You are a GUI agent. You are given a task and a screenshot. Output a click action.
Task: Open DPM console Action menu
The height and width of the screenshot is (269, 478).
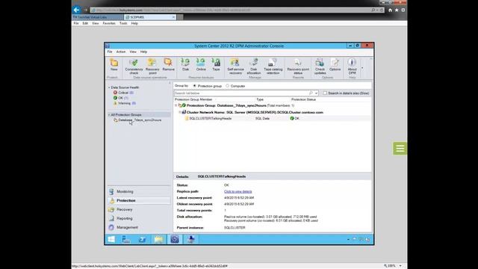click(121, 52)
